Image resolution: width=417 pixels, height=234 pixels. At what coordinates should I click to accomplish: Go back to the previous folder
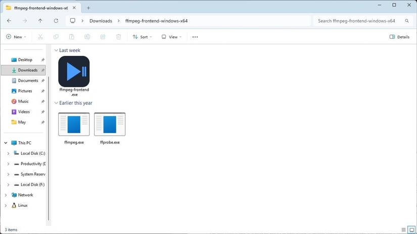[x=9, y=21]
